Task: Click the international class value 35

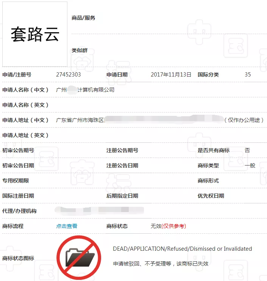Action: (x=248, y=75)
